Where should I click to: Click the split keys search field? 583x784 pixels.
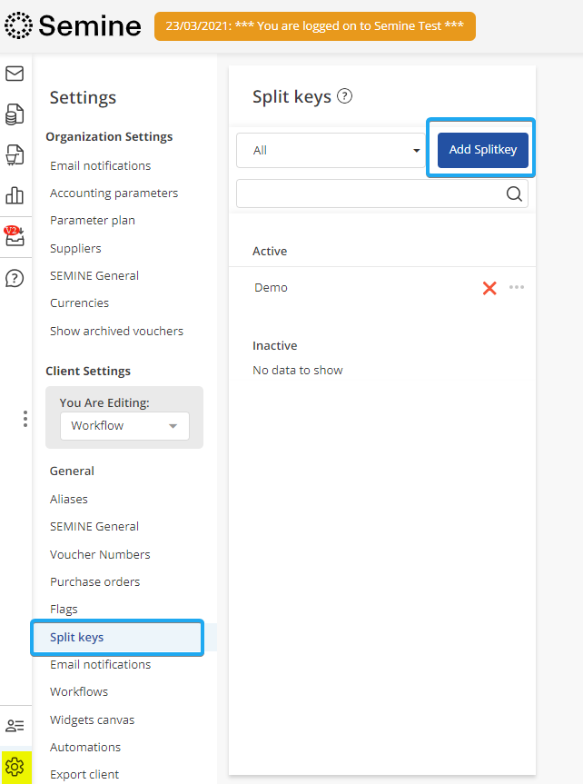point(370,194)
